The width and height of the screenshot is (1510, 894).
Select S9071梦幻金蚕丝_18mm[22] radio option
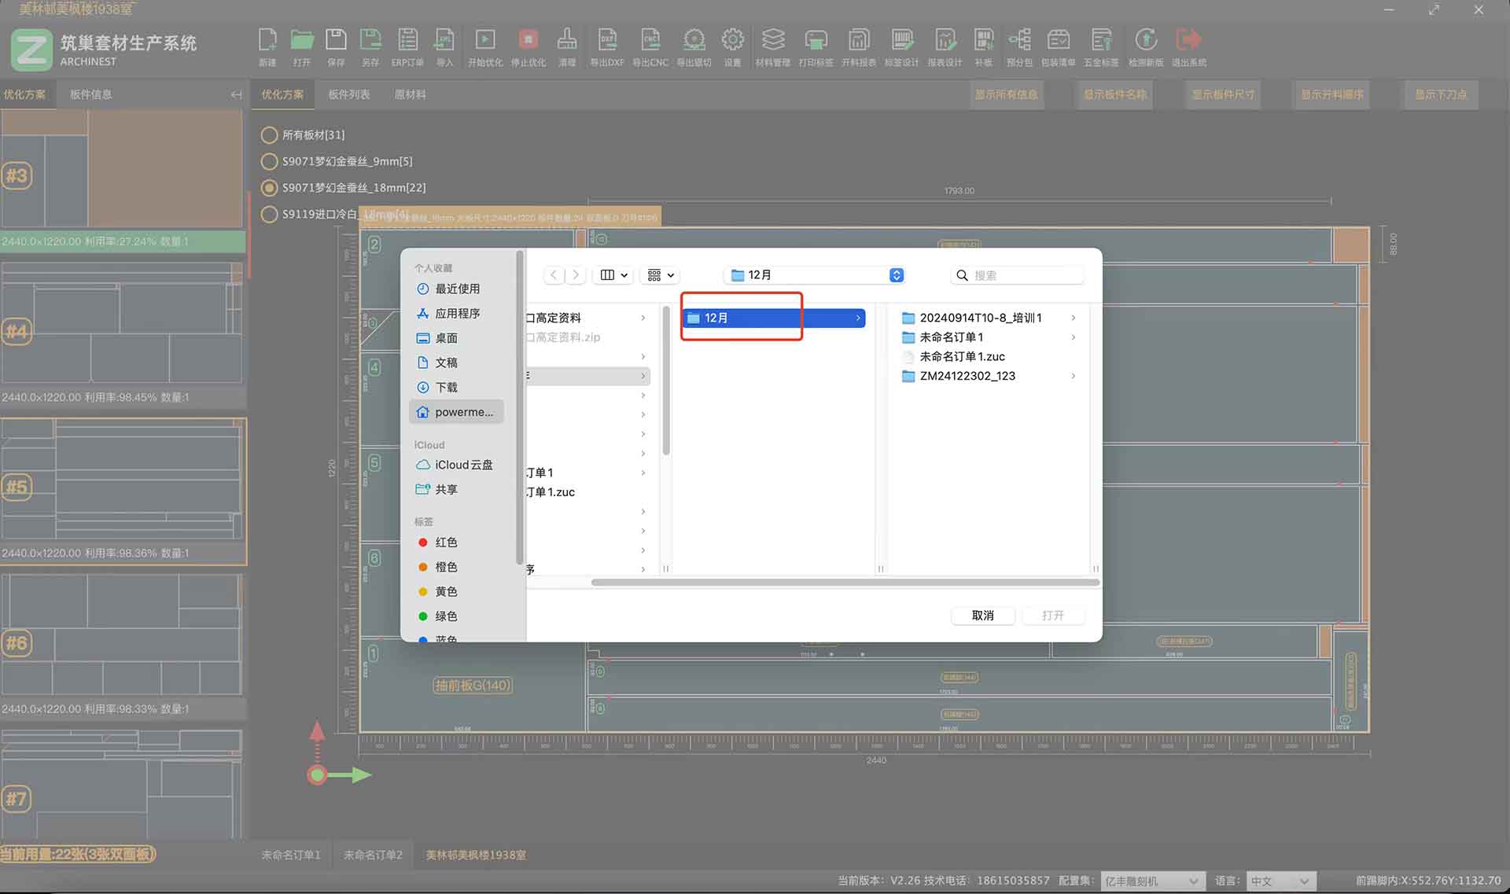click(x=269, y=188)
